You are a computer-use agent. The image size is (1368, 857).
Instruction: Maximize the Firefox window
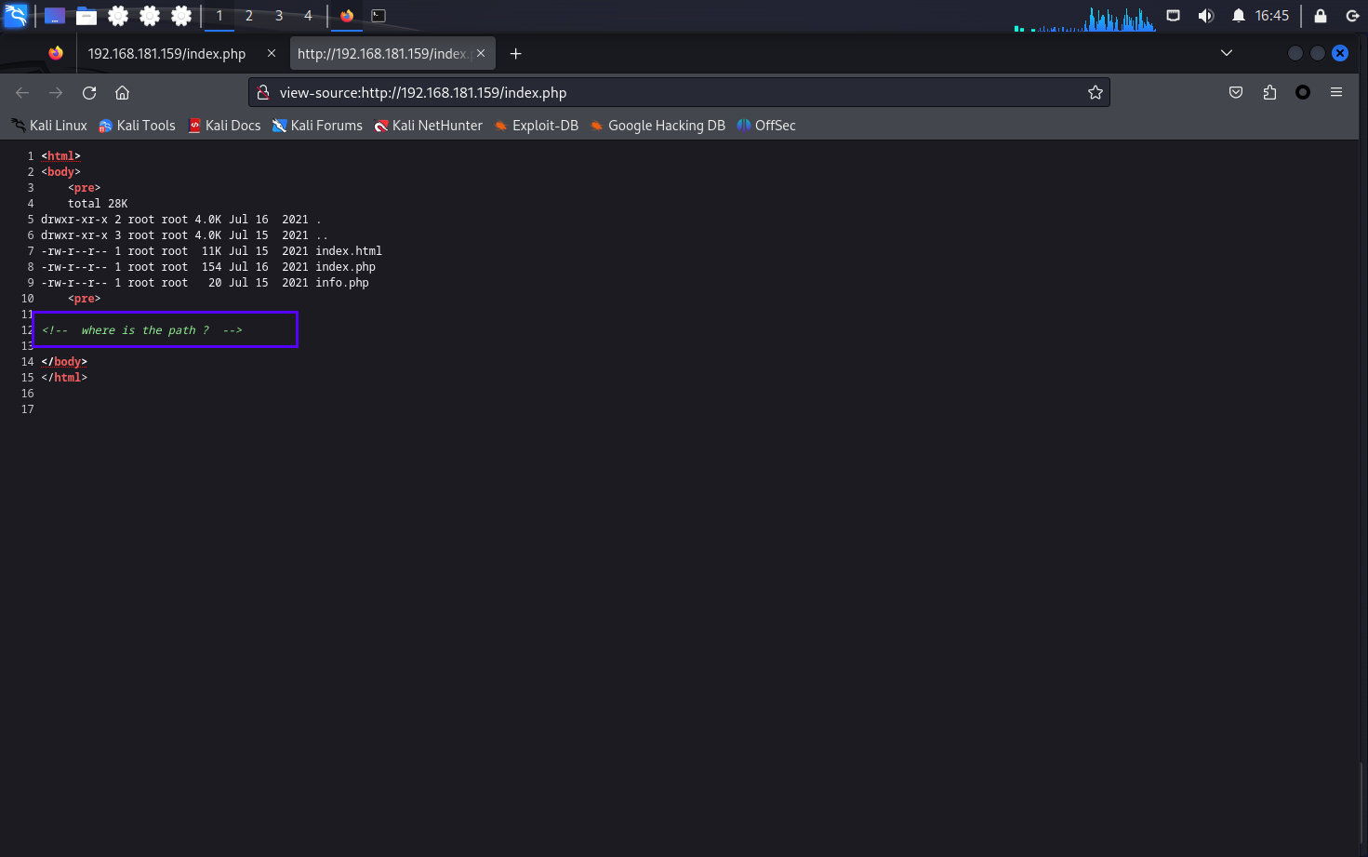pyautogui.click(x=1318, y=53)
